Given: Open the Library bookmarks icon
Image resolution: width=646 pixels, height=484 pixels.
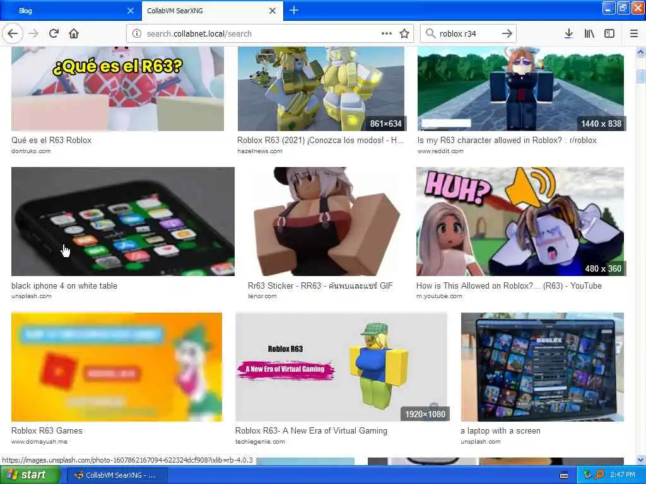Looking at the screenshot, I should click(x=589, y=33).
